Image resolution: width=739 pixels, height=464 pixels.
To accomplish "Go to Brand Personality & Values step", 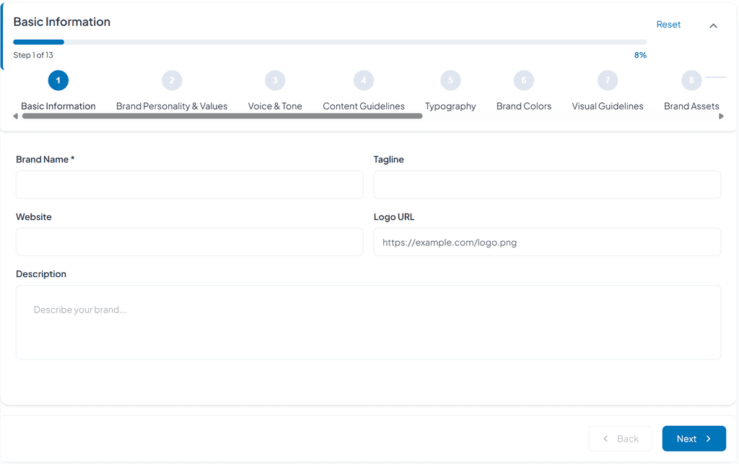I will point(172,106).
